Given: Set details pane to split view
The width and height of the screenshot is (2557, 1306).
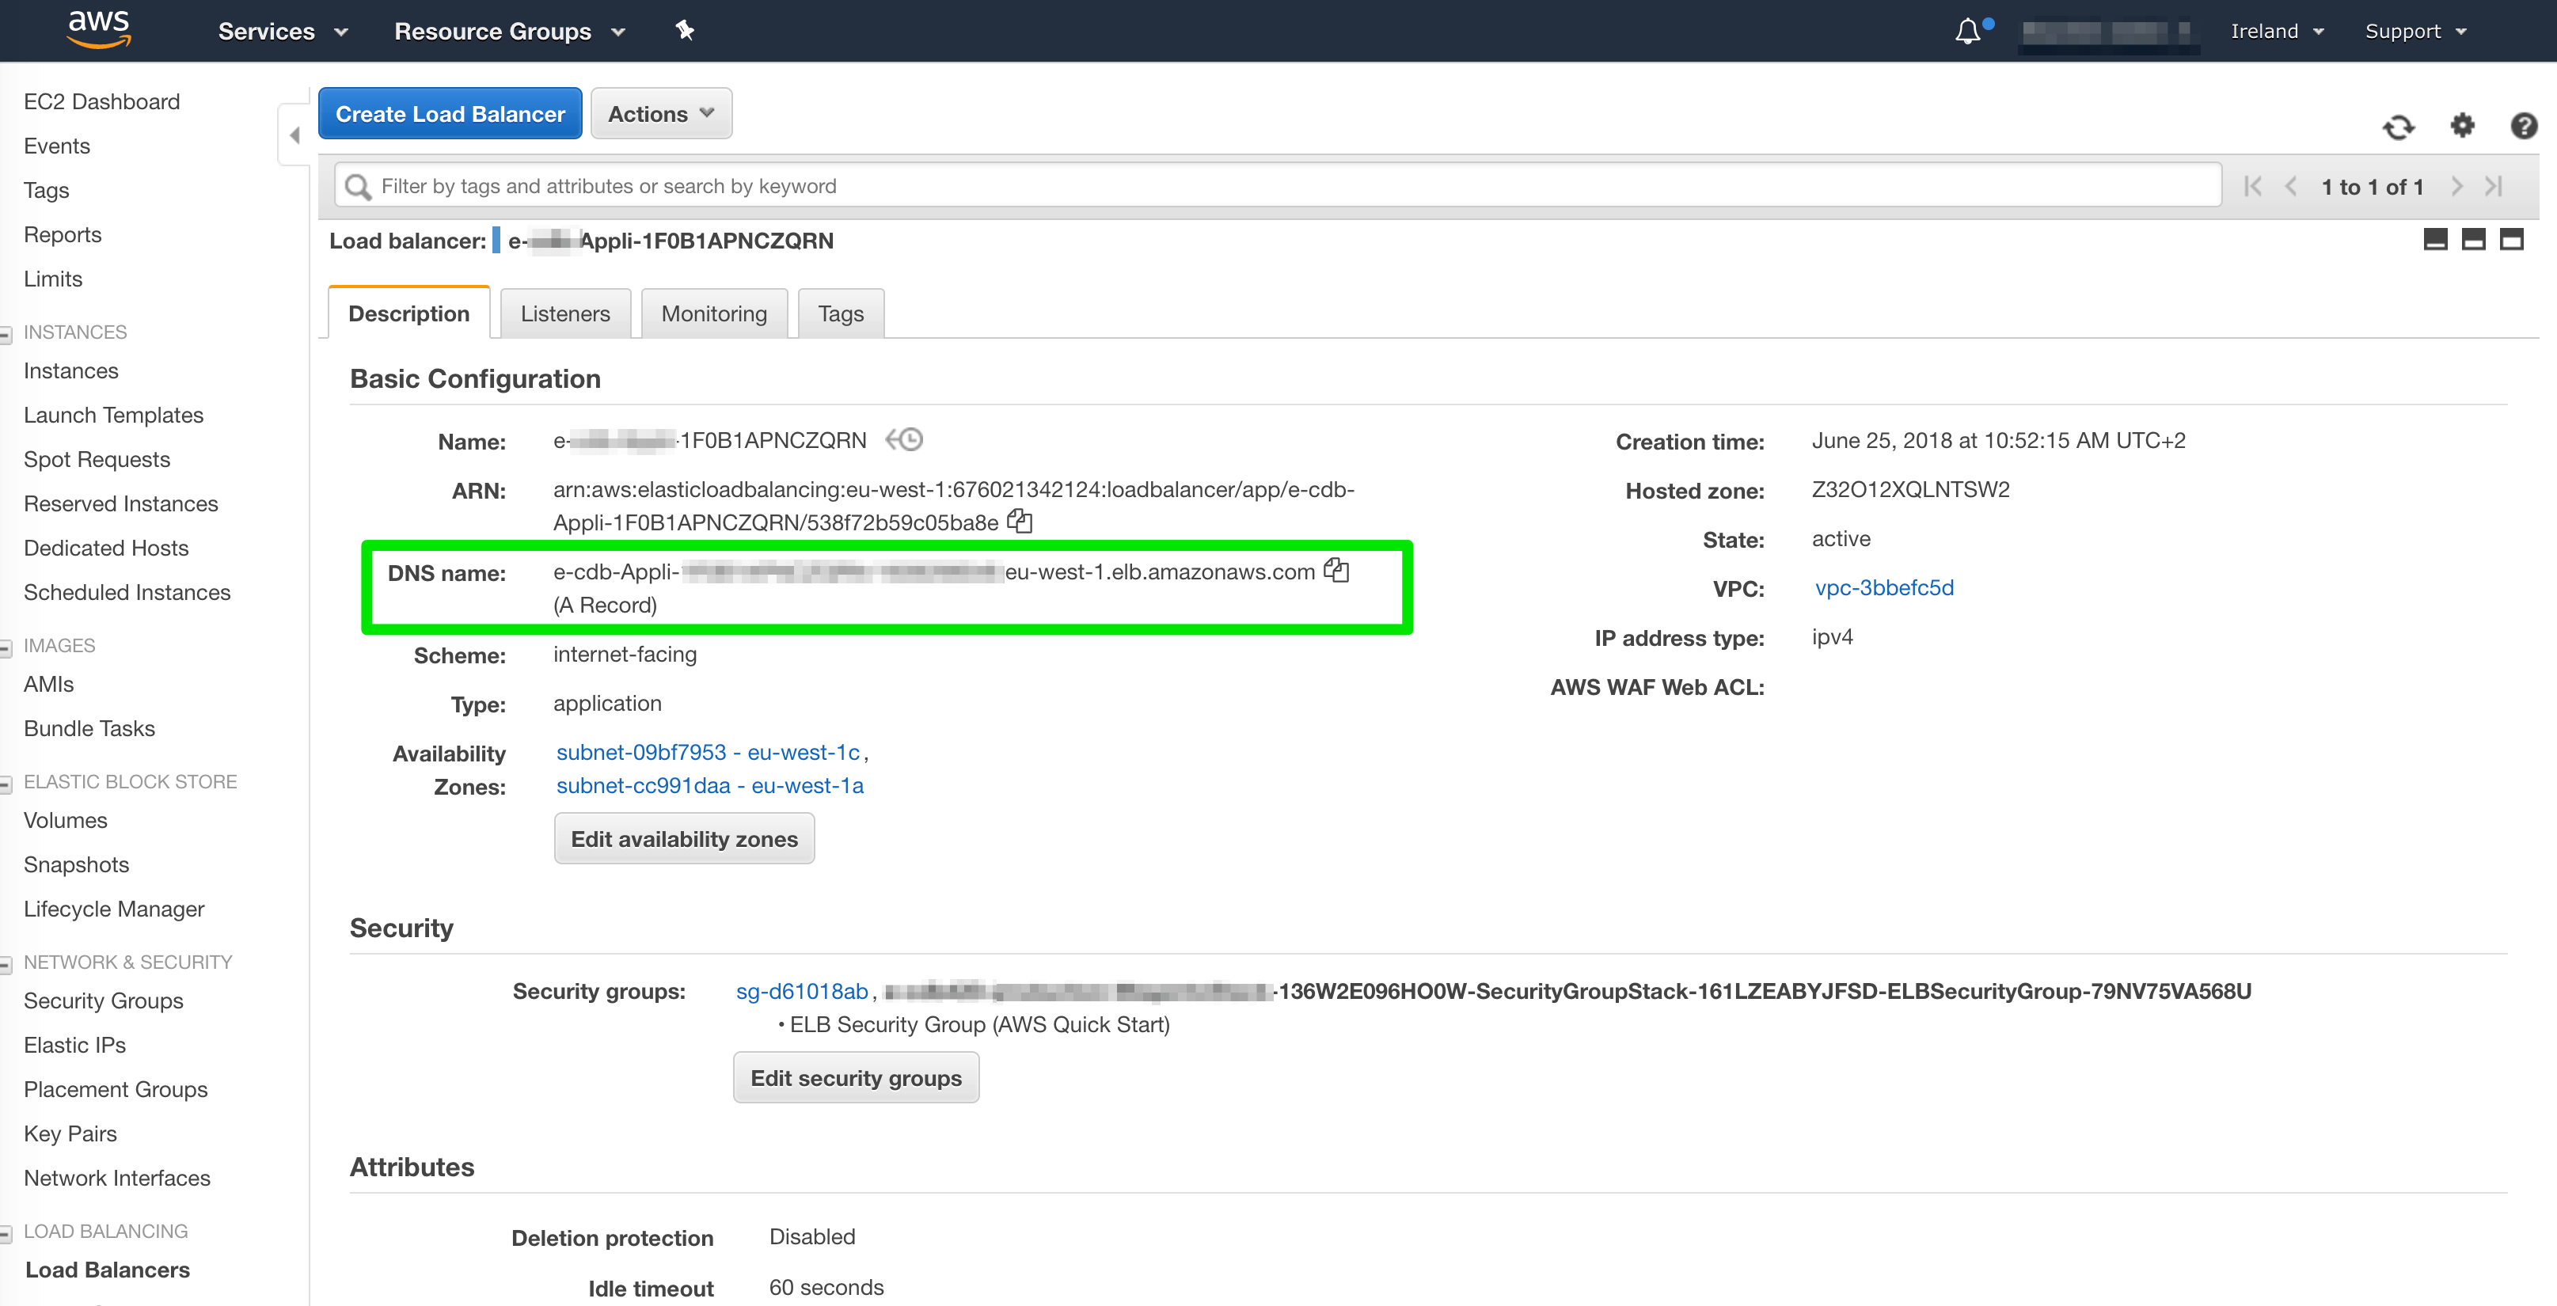Looking at the screenshot, I should [2474, 239].
